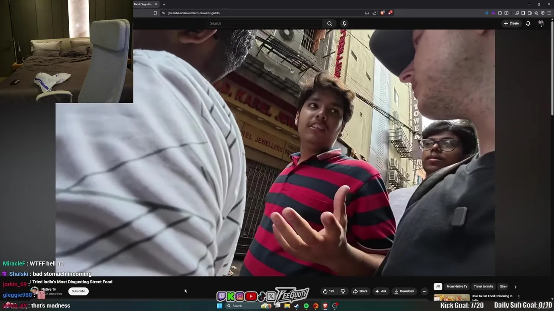The height and width of the screenshot is (311, 554).
Task: Click the Ask button
Action: (381, 291)
